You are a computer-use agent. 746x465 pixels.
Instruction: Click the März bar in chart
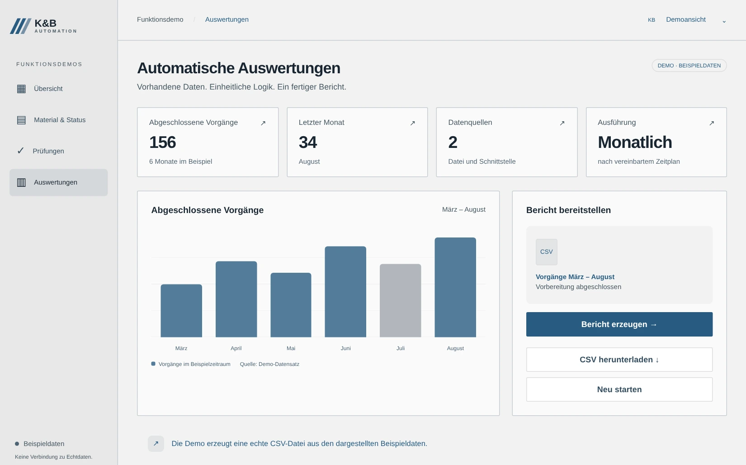click(181, 311)
